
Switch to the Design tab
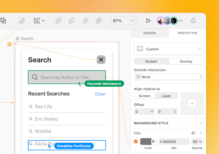pos(150,33)
